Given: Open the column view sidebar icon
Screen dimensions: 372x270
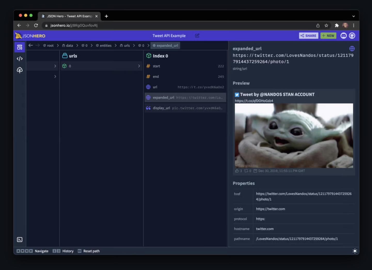Looking at the screenshot, I should pos(20,47).
